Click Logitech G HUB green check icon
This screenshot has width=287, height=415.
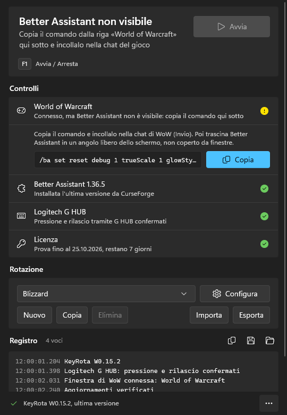264,216
